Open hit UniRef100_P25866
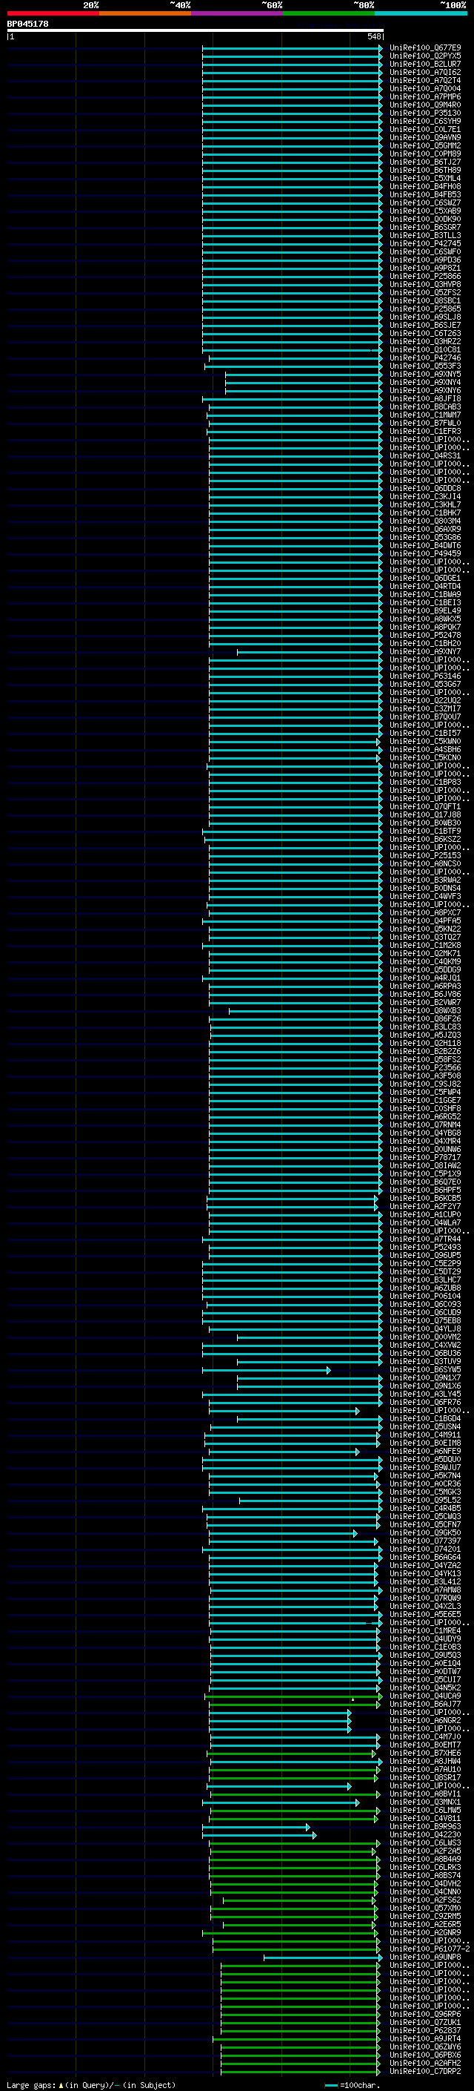474x2091 pixels. click(x=424, y=276)
